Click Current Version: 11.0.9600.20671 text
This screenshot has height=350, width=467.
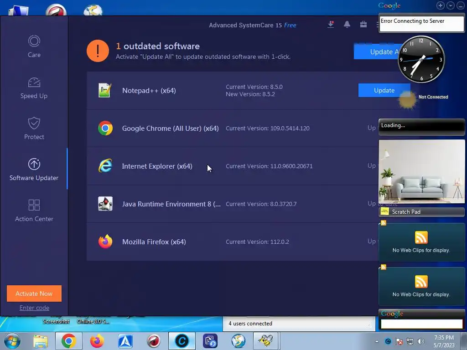[x=269, y=166]
